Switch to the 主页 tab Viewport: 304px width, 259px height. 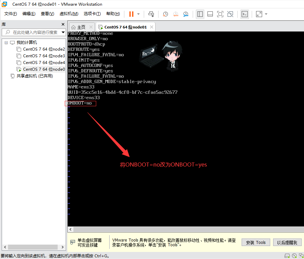[81, 27]
